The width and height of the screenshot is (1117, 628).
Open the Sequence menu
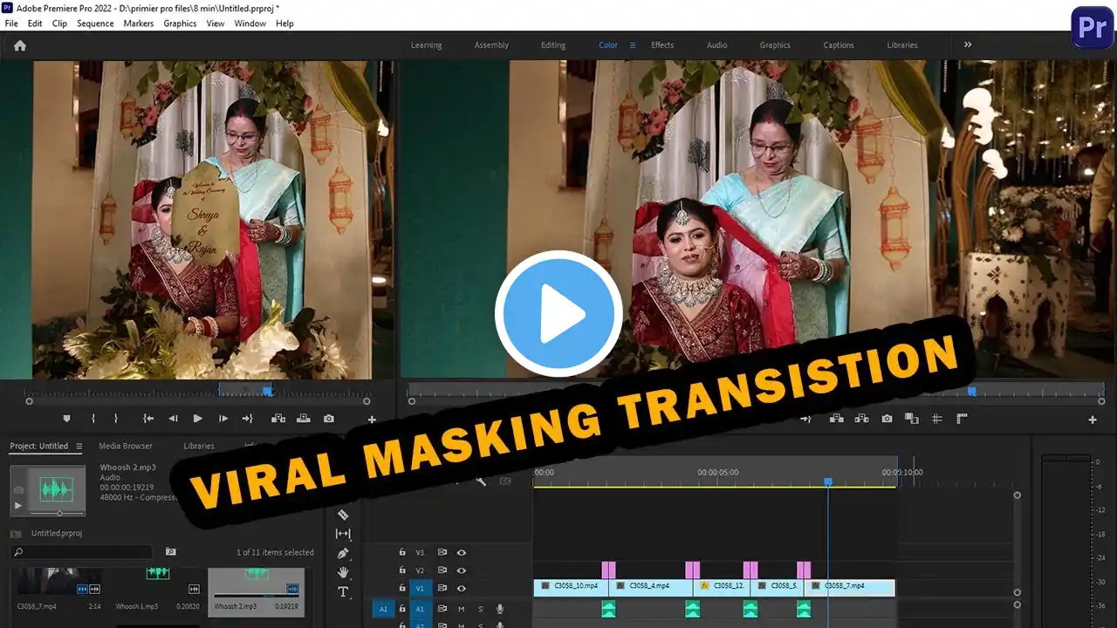point(95,24)
